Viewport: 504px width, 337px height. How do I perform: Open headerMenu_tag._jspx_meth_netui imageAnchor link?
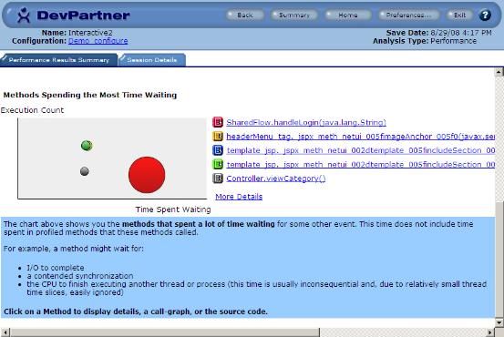tap(360, 137)
